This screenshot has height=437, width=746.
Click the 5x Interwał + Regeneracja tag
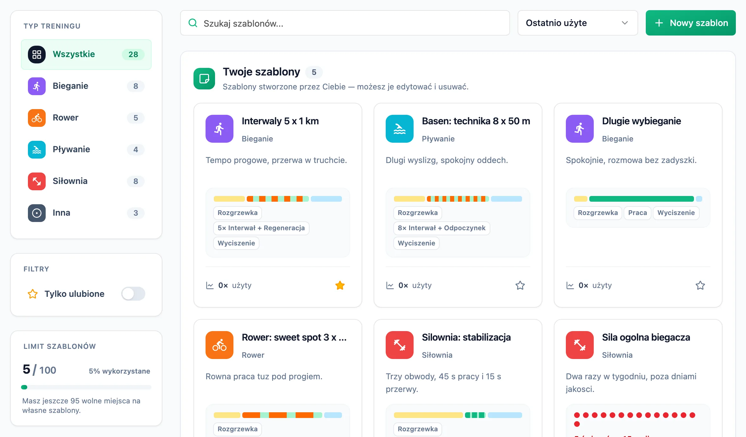261,228
